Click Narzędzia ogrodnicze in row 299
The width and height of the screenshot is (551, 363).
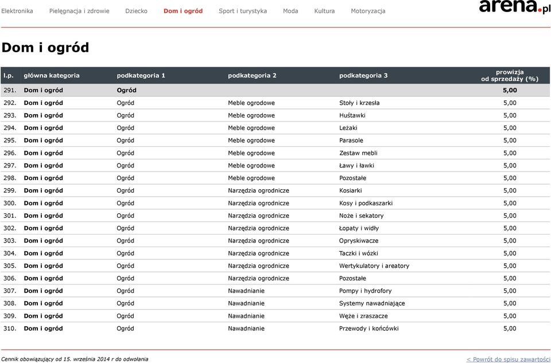258,190
